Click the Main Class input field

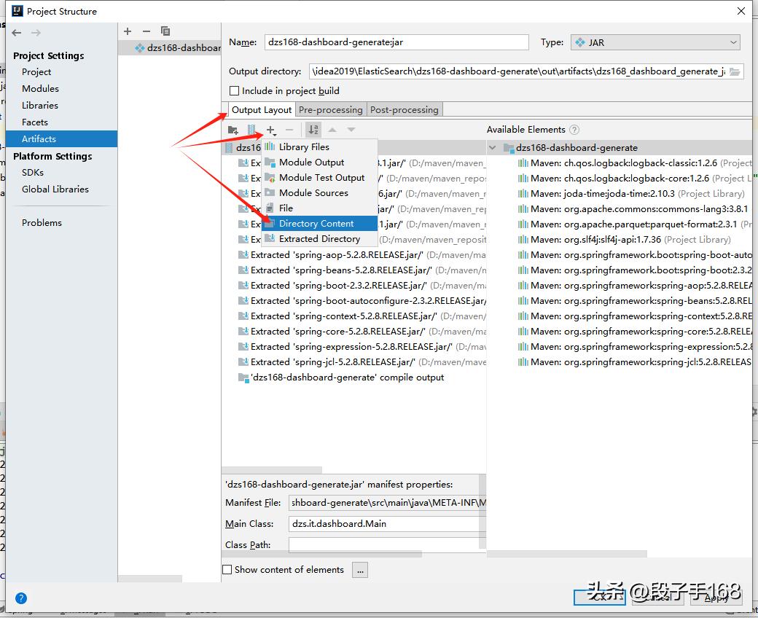387,524
